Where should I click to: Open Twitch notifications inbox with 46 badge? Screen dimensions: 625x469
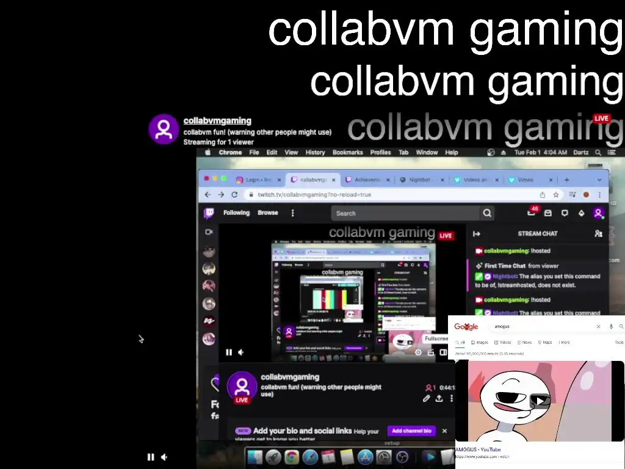532,212
